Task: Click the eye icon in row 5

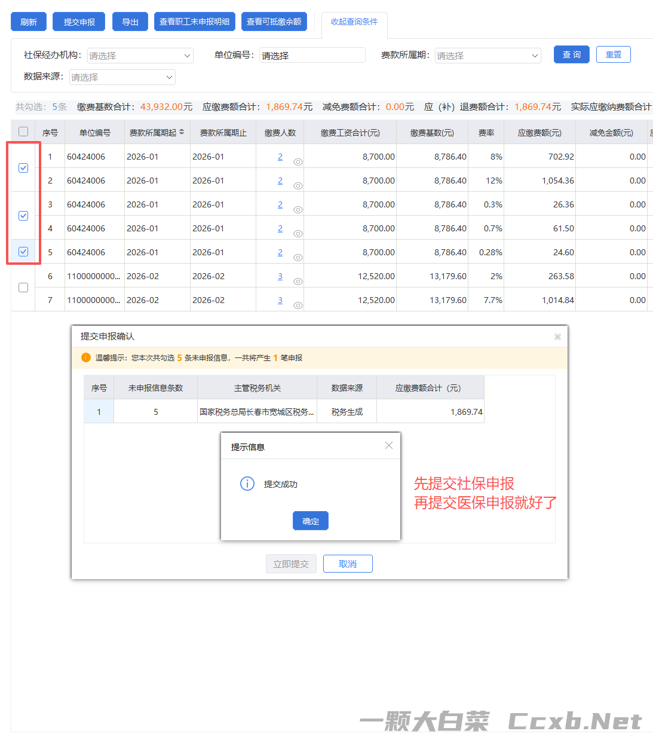Action: coord(298,258)
